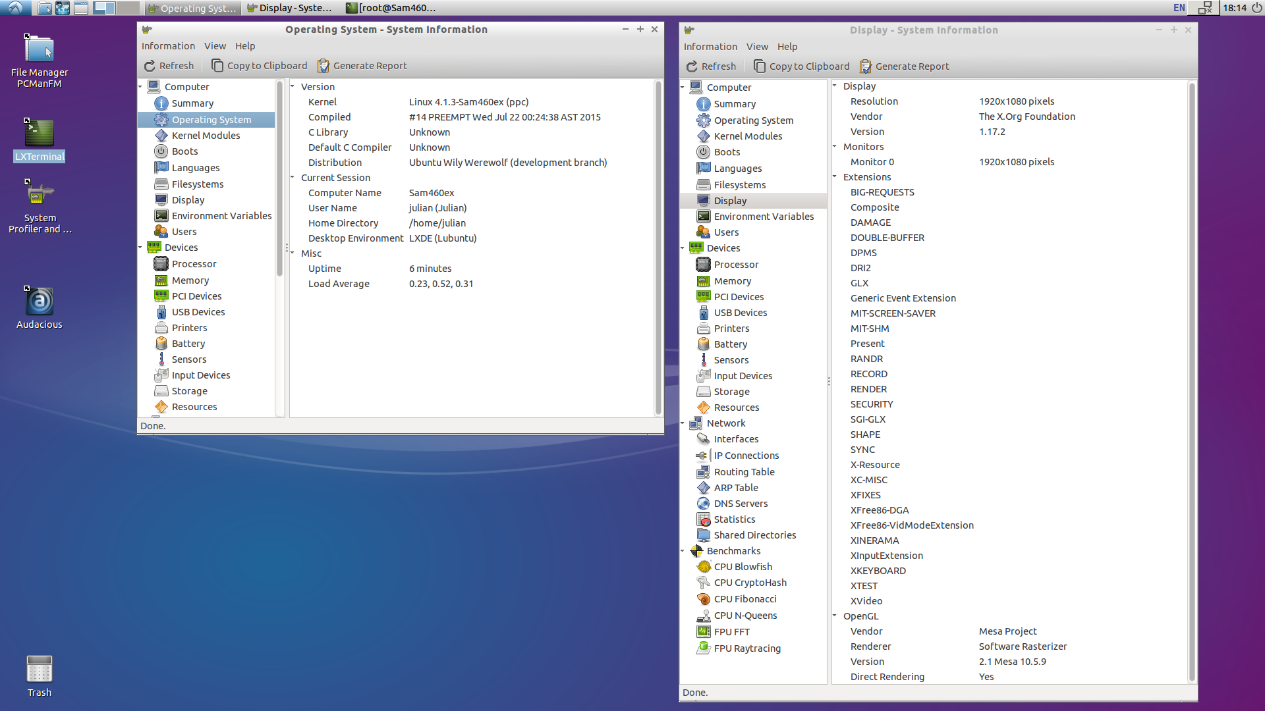This screenshot has width=1265, height=711.
Task: Collapse the Network tree section
Action: [683, 423]
